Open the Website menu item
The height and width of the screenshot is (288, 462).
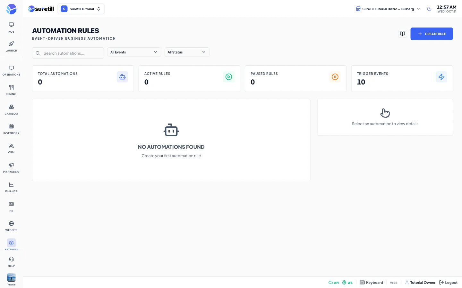point(11,226)
